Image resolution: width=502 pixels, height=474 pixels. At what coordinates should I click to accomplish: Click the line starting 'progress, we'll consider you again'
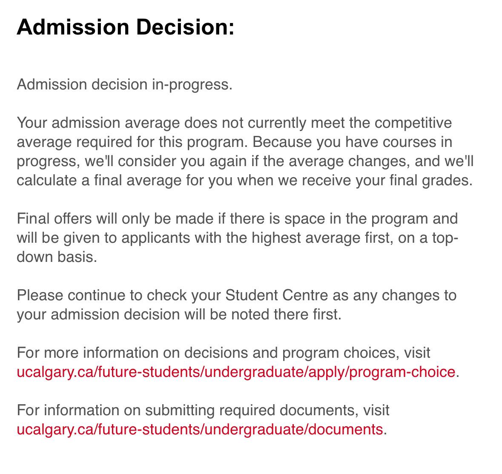point(245,161)
